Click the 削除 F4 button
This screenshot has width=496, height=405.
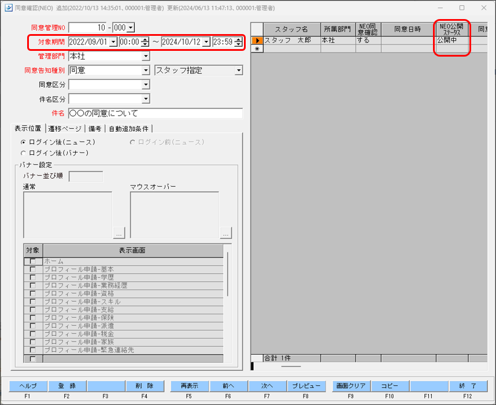click(x=145, y=386)
